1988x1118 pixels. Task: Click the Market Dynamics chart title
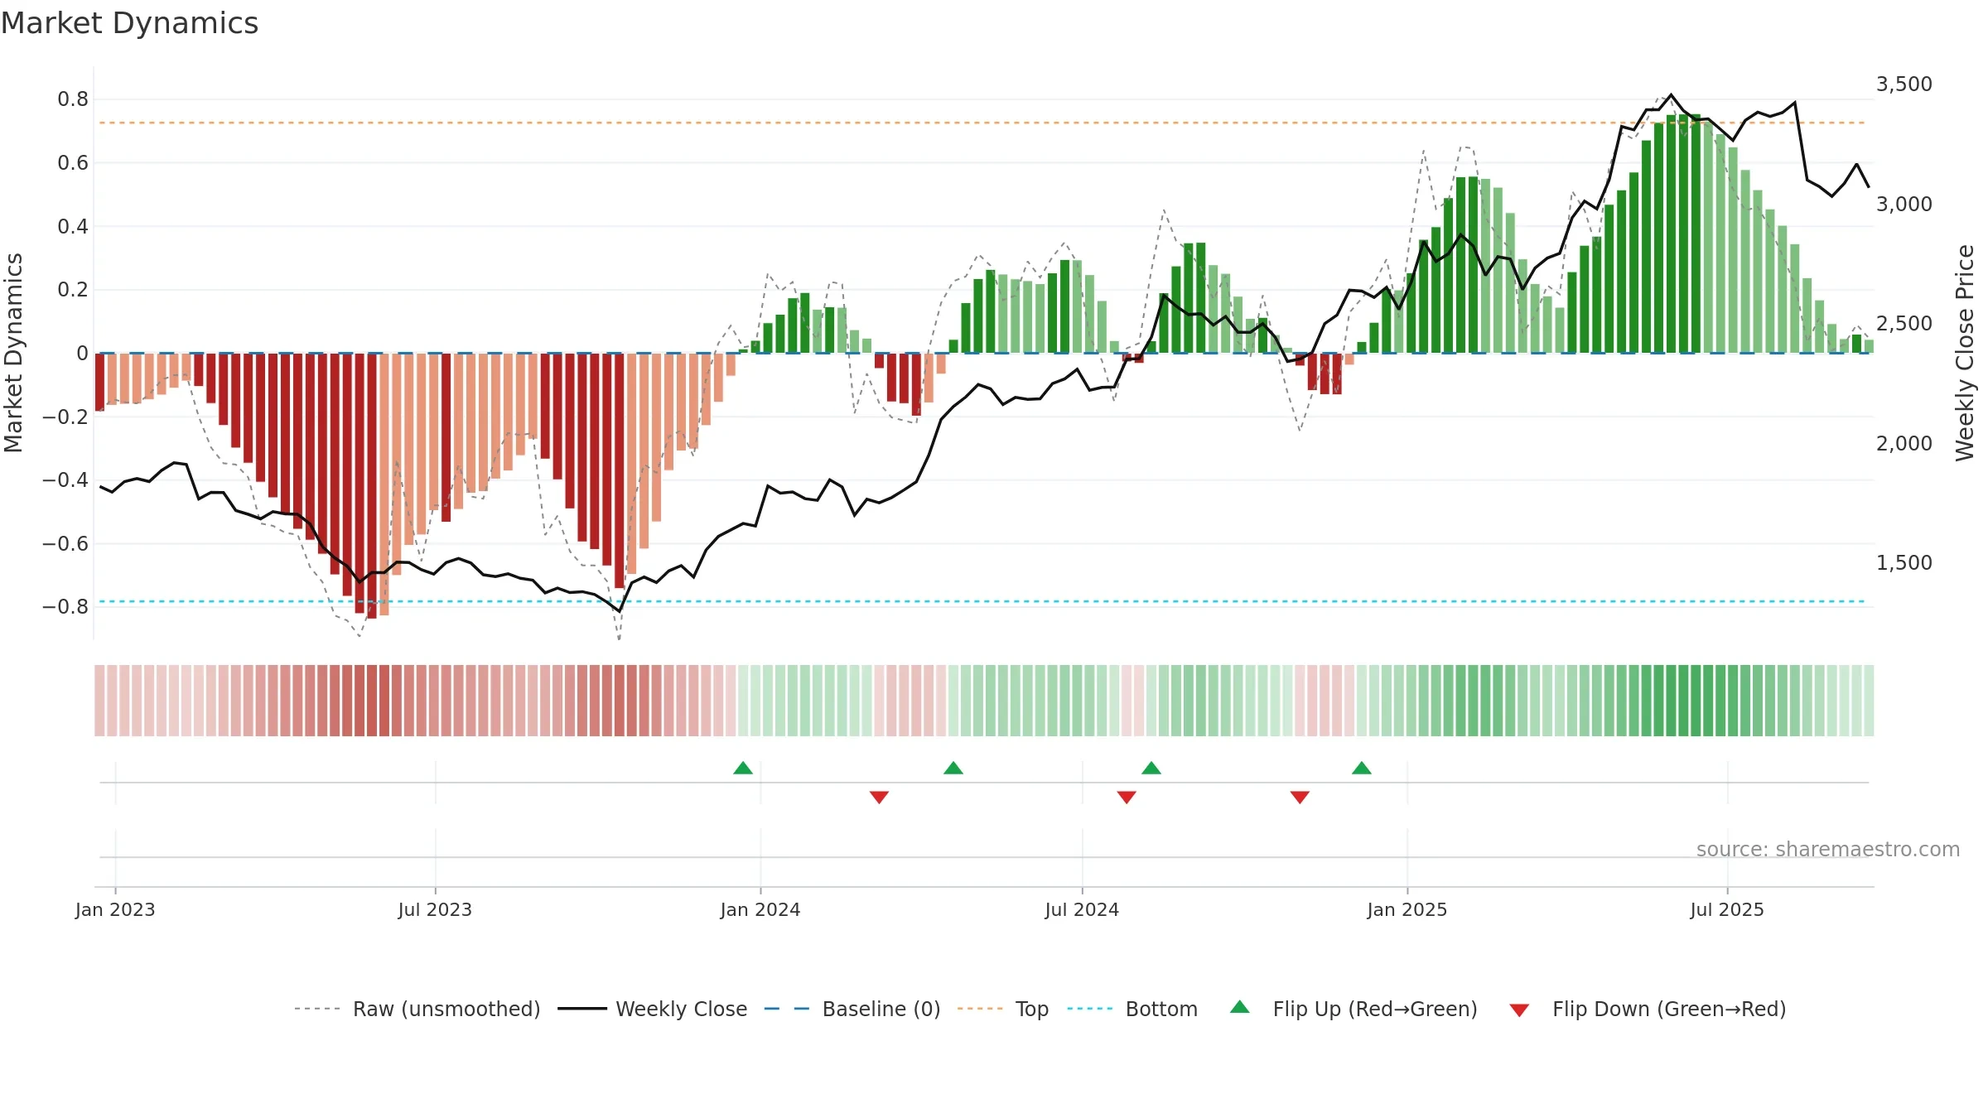129,23
